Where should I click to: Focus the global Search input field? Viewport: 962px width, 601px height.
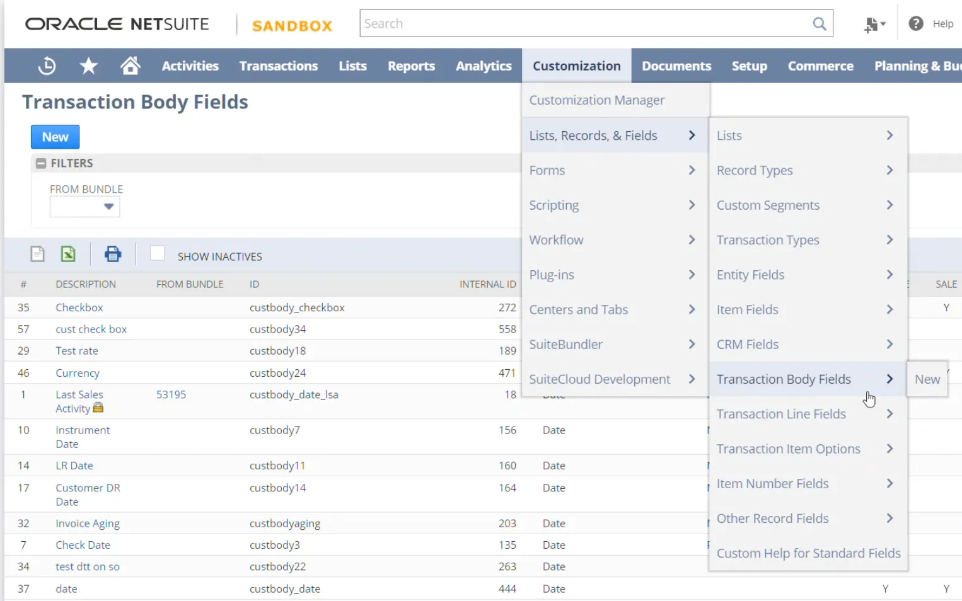(586, 23)
